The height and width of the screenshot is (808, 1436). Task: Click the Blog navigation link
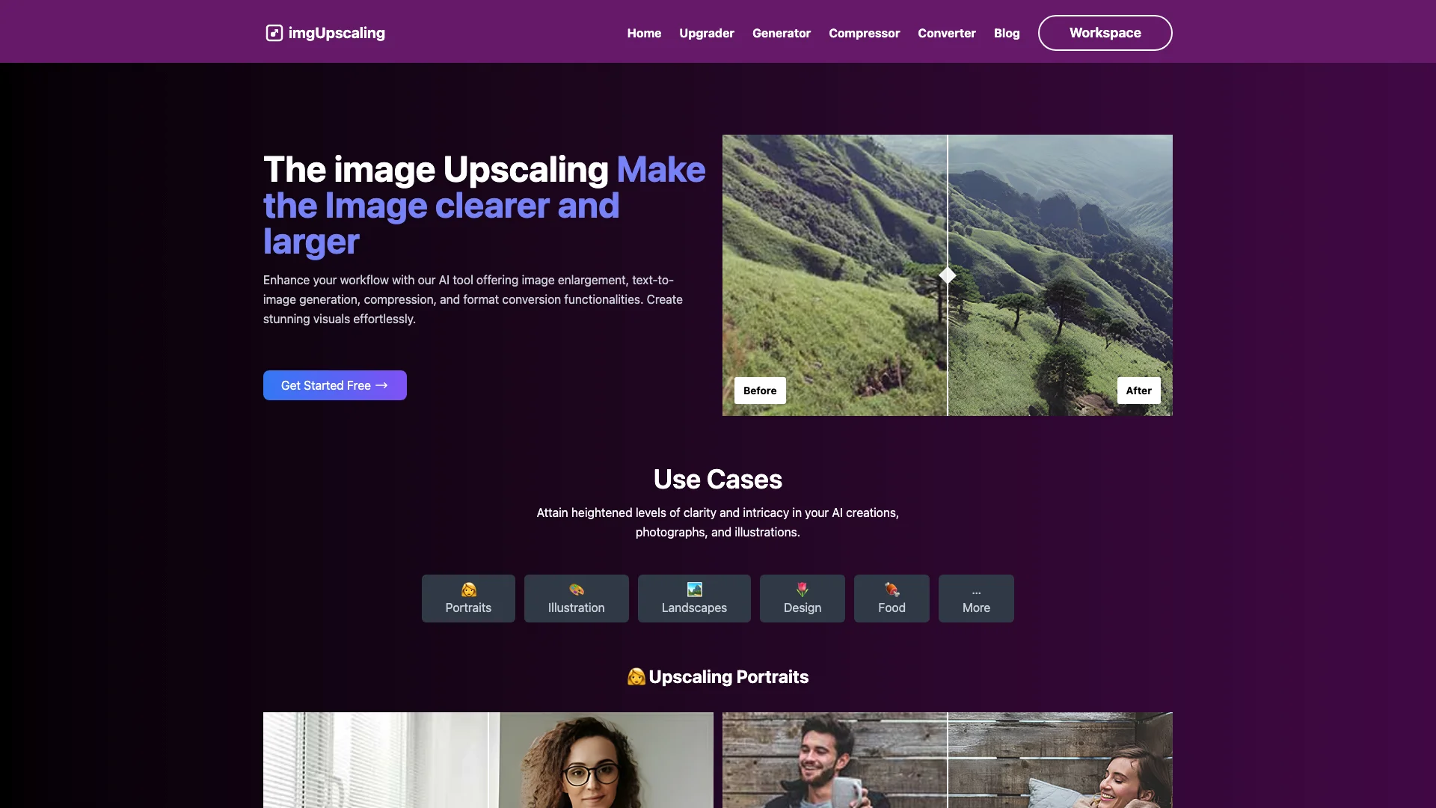click(x=1007, y=33)
